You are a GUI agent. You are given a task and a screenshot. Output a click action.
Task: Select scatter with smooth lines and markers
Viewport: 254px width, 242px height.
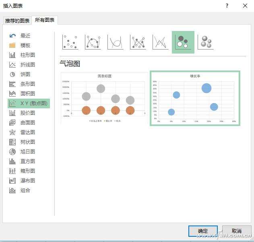click(93, 42)
